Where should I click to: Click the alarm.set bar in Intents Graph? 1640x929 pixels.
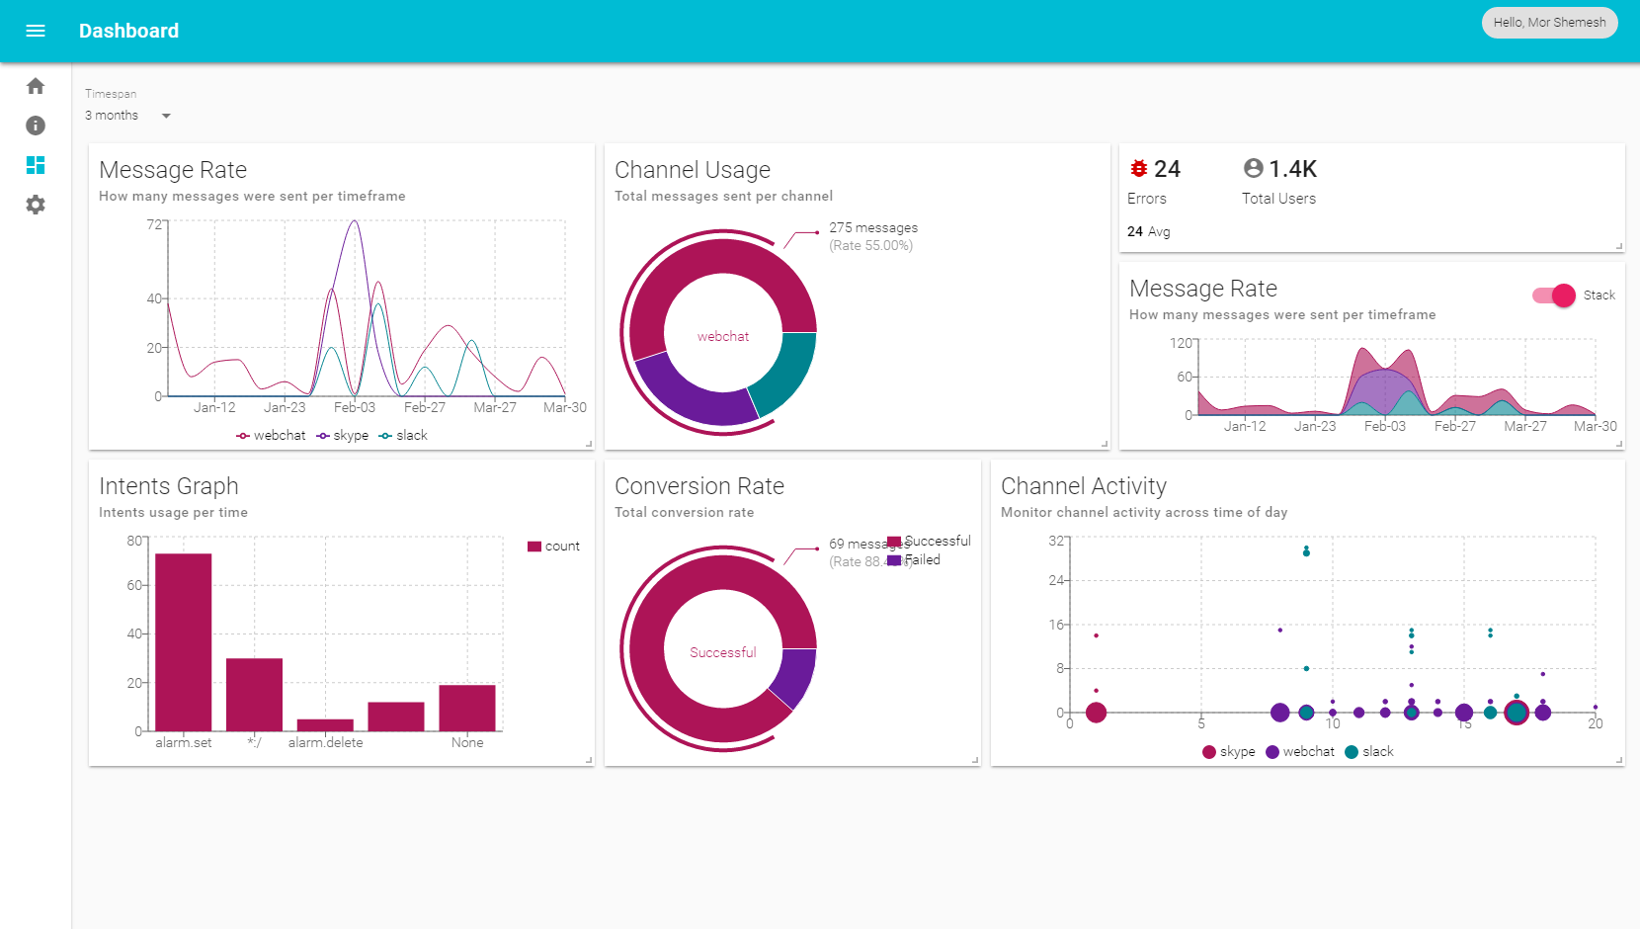(184, 642)
